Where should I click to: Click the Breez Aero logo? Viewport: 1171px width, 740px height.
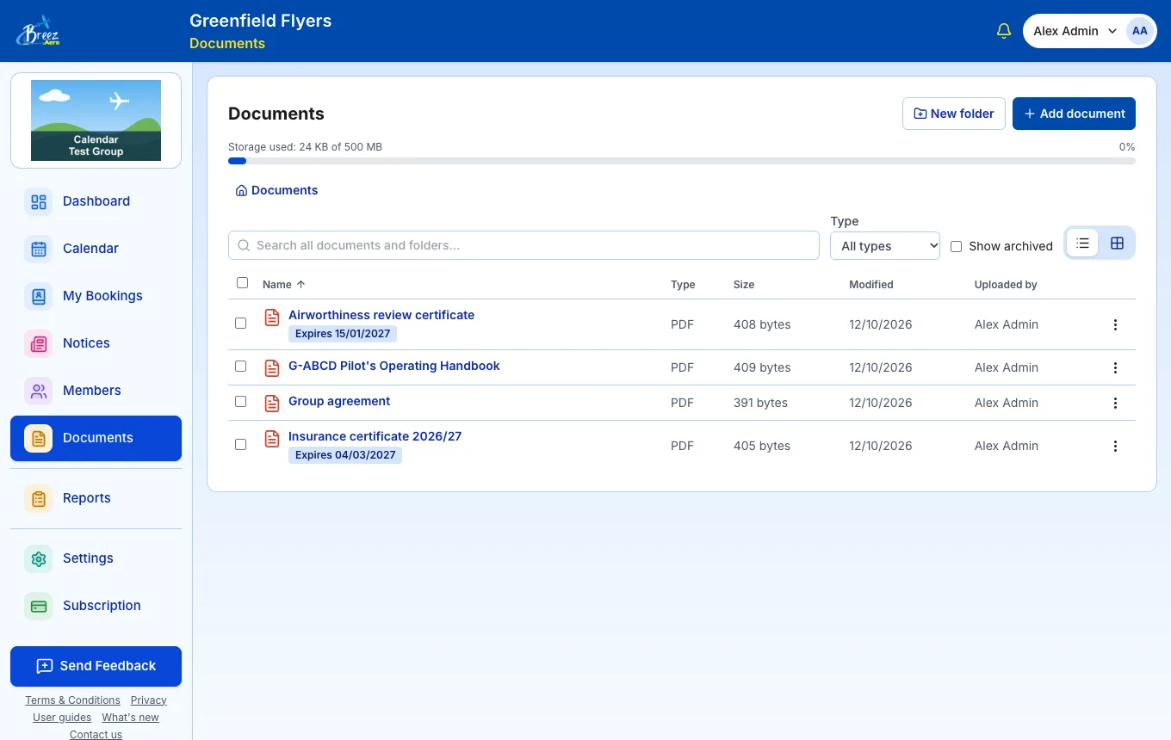click(38, 31)
